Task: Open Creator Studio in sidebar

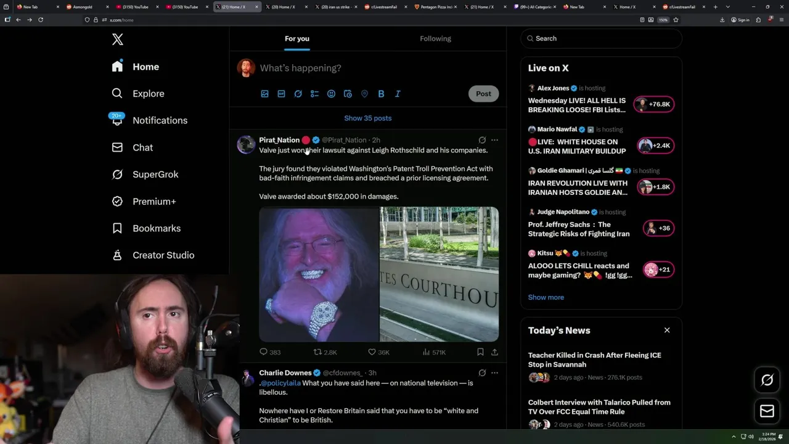Action: point(153,255)
